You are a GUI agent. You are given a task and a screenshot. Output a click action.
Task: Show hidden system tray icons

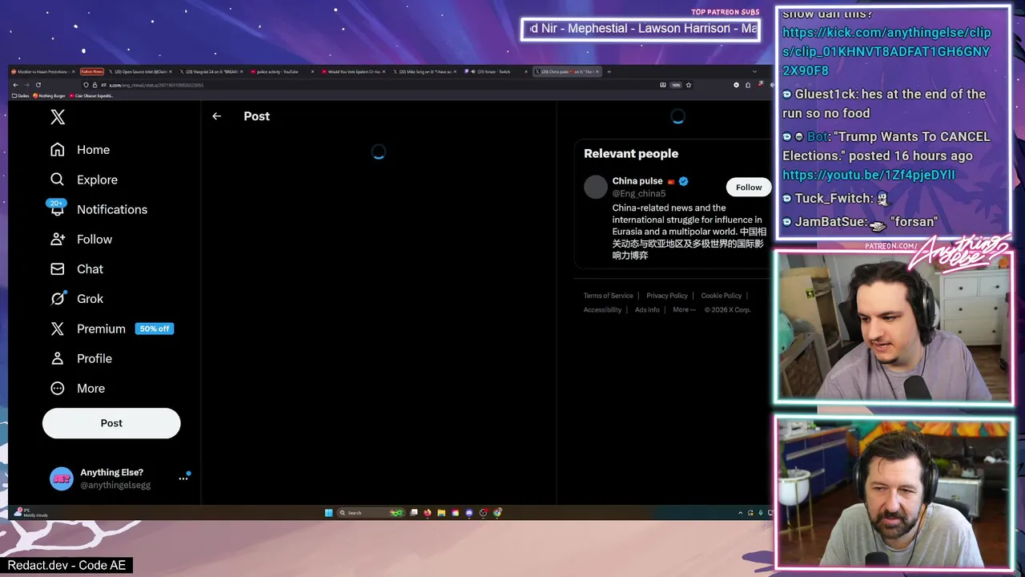[x=740, y=513]
